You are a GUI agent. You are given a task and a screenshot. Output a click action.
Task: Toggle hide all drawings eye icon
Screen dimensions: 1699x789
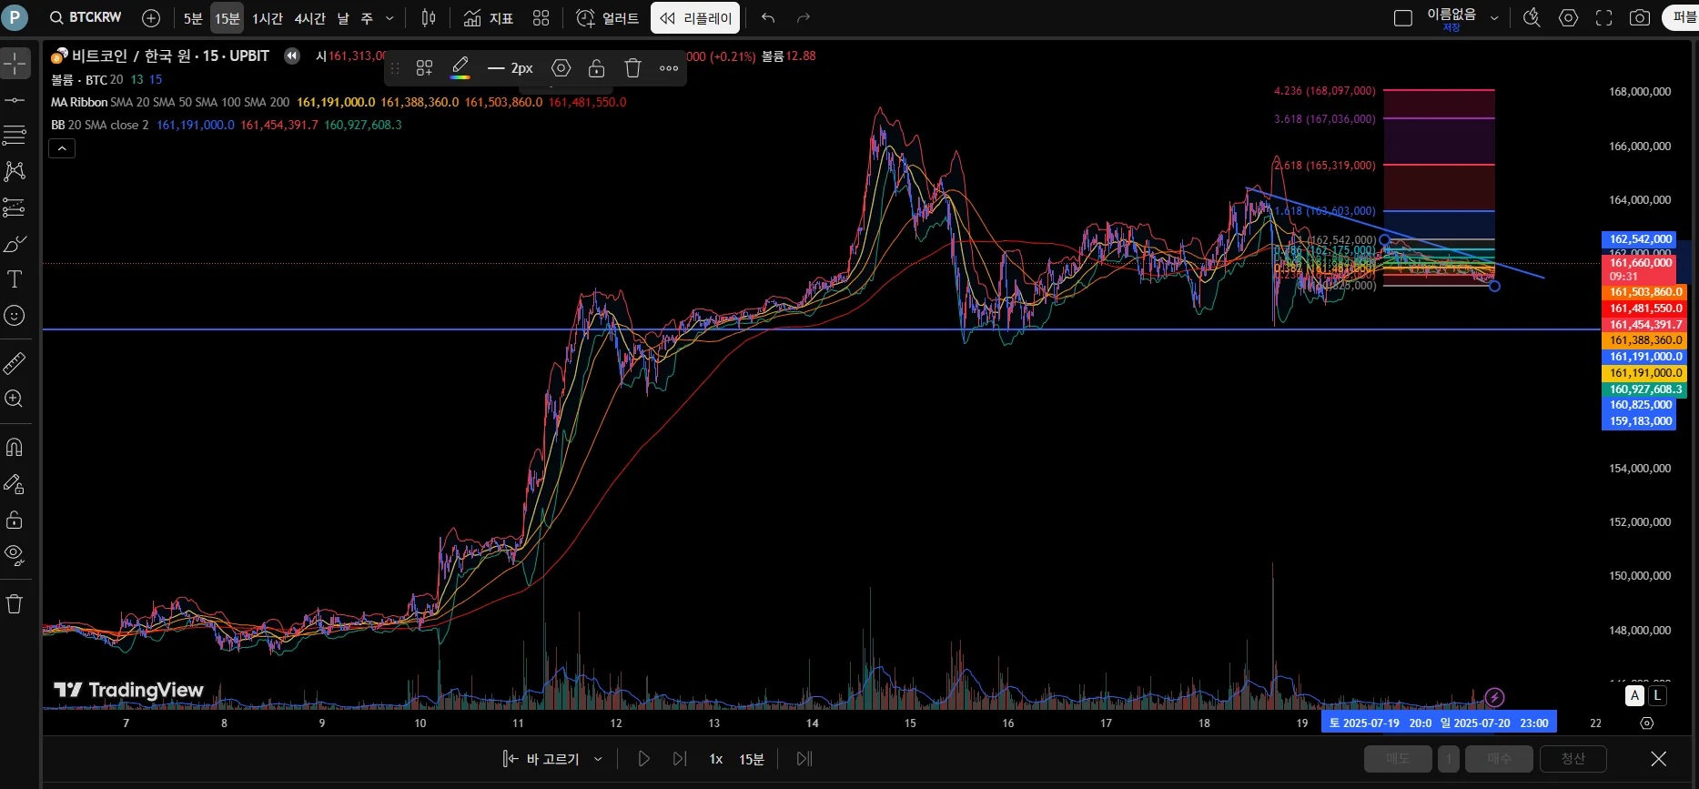click(15, 555)
